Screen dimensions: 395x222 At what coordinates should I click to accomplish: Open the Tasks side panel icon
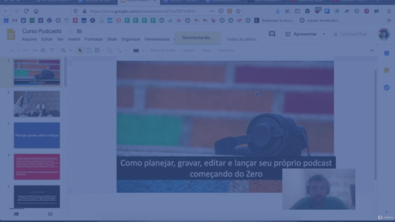pos(387,88)
